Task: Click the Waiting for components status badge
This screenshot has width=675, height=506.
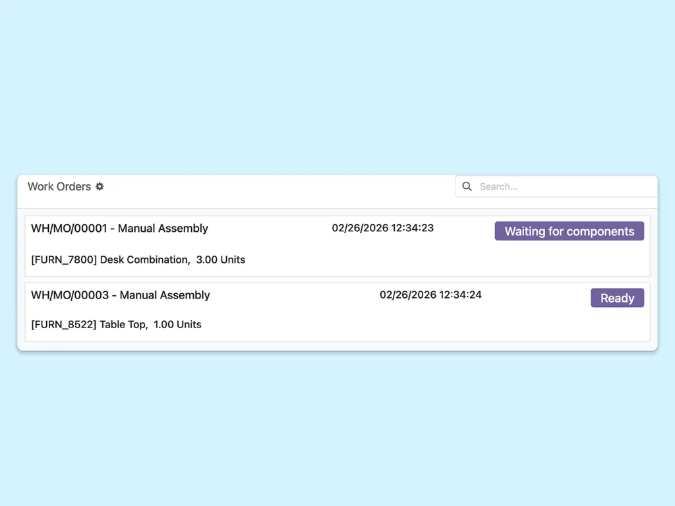Action: pos(569,231)
